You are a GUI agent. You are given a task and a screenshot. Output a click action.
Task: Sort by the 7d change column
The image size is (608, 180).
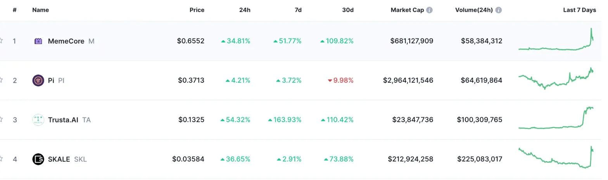pos(298,10)
